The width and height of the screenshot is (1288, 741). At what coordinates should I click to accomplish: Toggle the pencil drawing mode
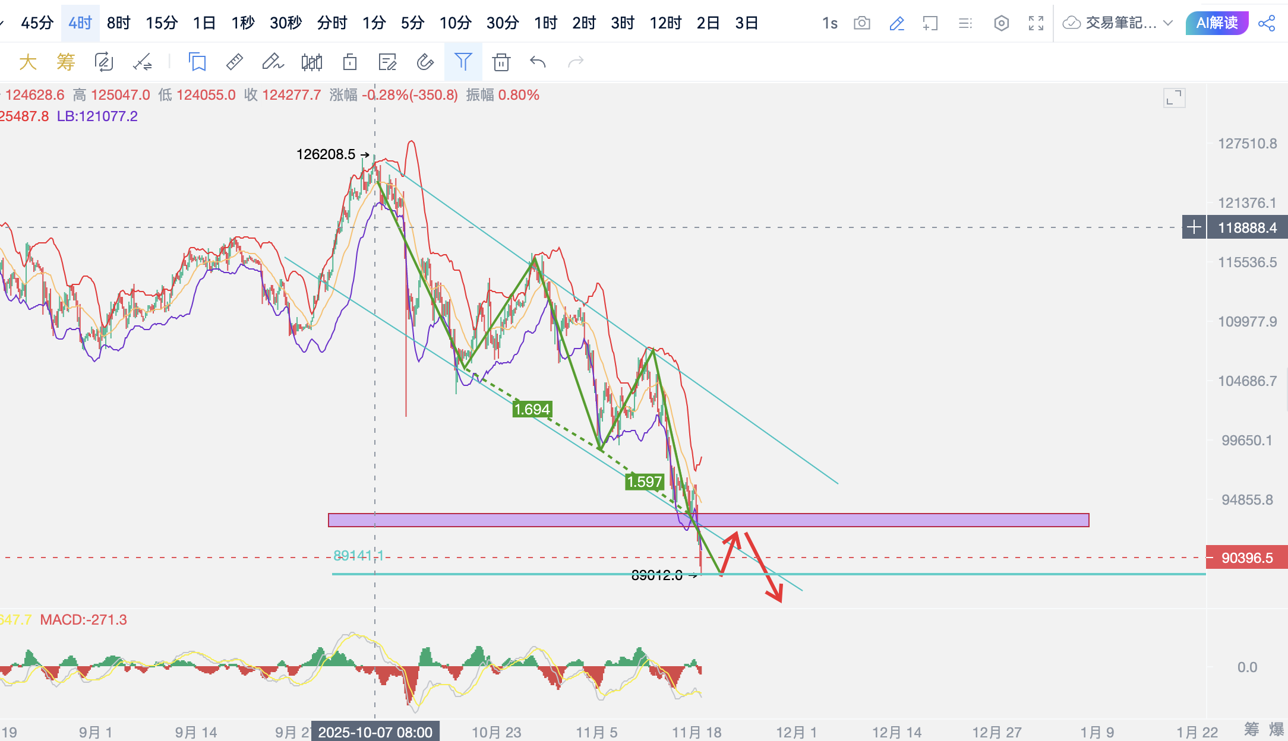click(896, 23)
